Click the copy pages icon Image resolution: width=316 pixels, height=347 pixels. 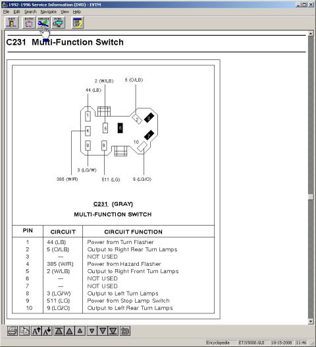point(24,331)
